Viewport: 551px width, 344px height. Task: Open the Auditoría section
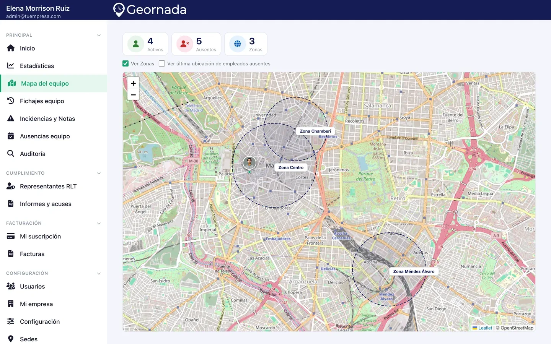click(54, 154)
